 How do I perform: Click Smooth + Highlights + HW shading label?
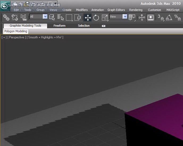pyautogui.click(x=45, y=37)
